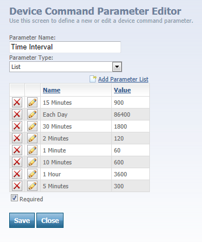Image resolution: width=202 pixels, height=242 pixels.
Task: Click the Close button
Action: (x=50, y=220)
